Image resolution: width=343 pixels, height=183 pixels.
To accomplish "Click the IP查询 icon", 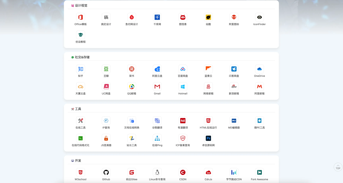I will pos(106,121).
